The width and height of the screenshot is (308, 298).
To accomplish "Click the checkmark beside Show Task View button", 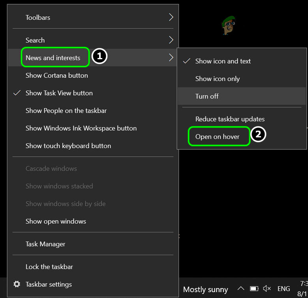I will coord(17,93).
